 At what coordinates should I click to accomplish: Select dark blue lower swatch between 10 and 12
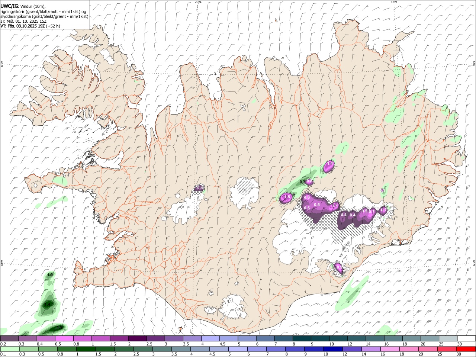[x=333, y=349]
